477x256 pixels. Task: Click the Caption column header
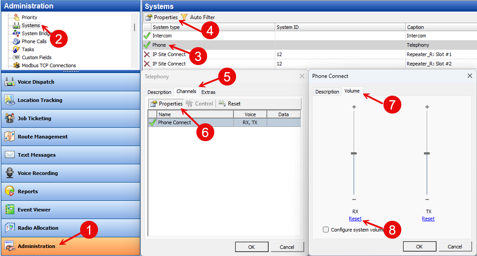[x=441, y=27]
